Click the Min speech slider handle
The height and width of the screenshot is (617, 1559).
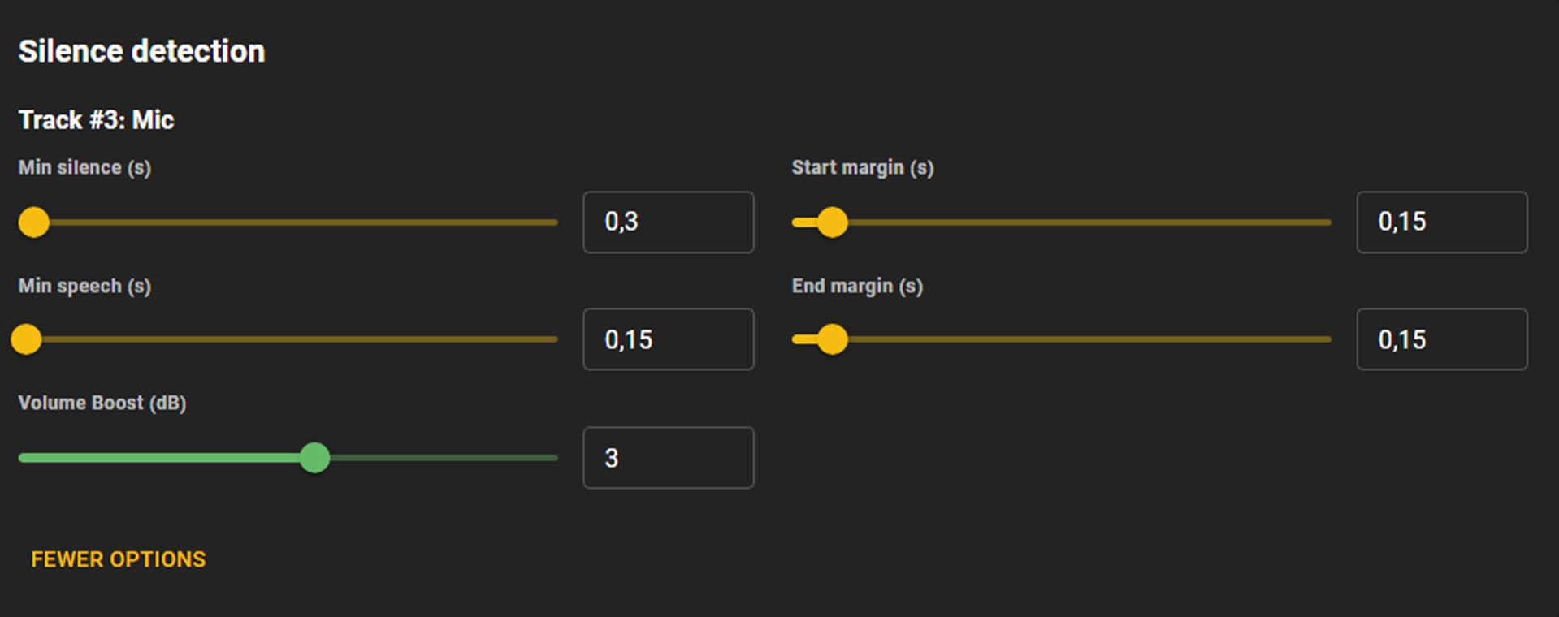point(27,339)
